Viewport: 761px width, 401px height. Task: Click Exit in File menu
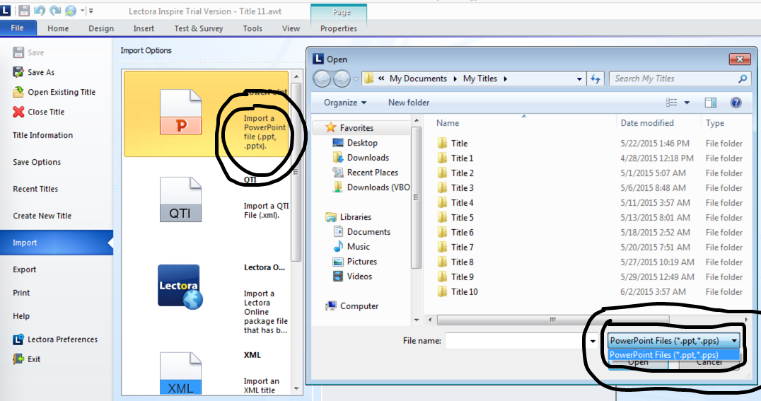pyautogui.click(x=27, y=359)
